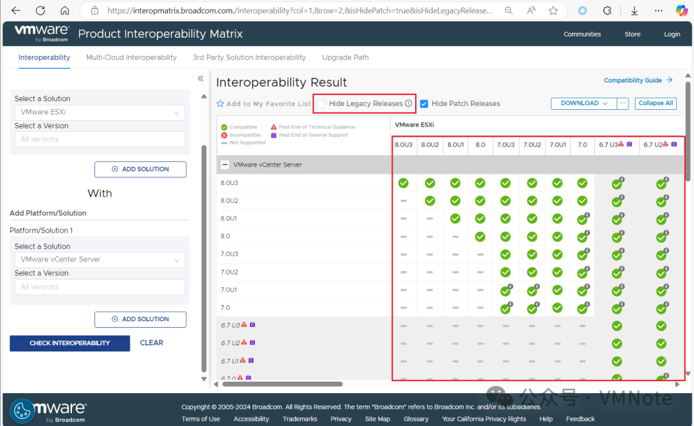Reload the page with the refresh icon
Viewport: 694px width, 426px height.
[40, 11]
